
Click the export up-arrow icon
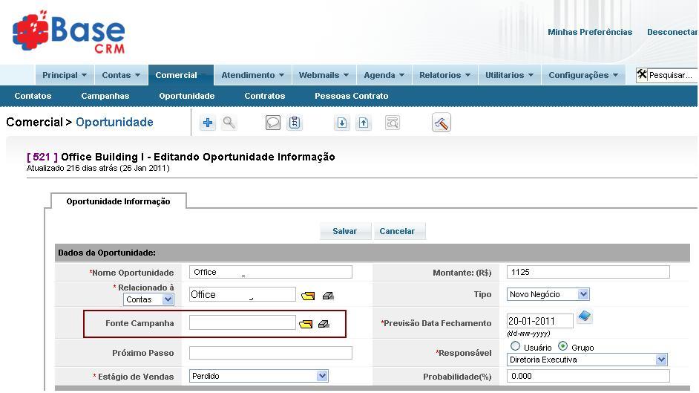coord(364,123)
